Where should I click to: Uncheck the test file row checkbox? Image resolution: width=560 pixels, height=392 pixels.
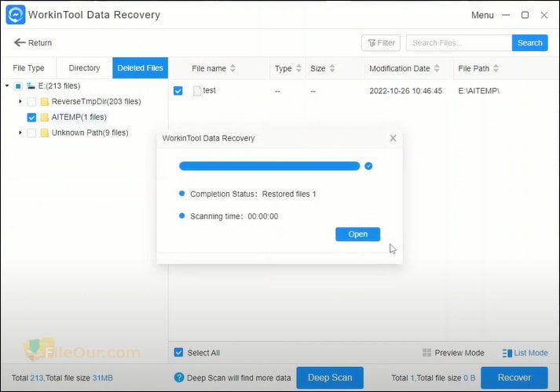tap(178, 91)
